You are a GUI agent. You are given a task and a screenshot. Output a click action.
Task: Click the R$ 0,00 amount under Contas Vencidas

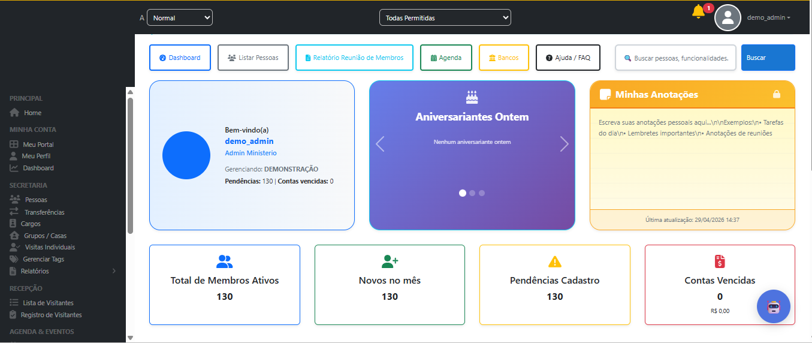(x=720, y=311)
